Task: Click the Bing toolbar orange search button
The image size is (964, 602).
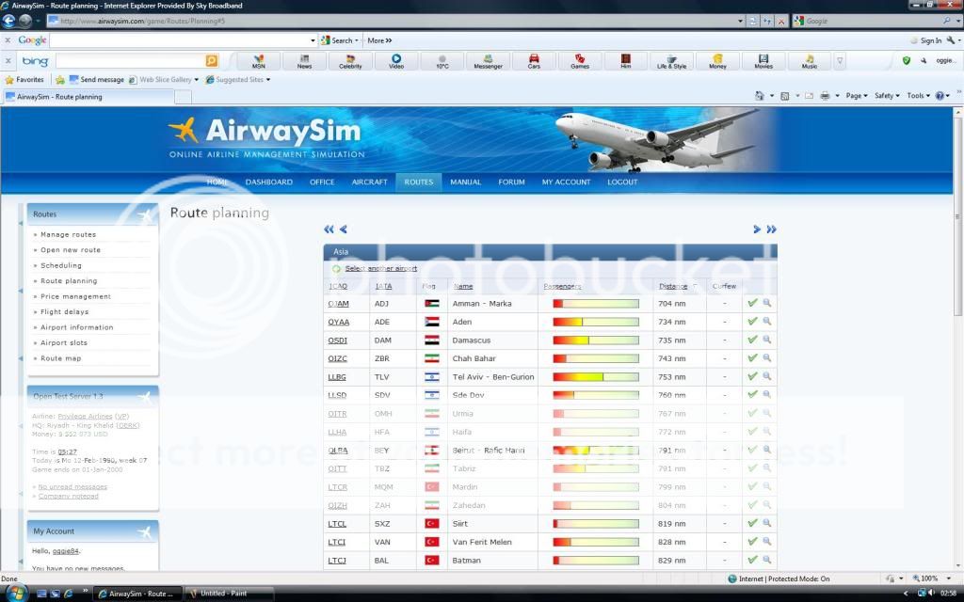Action: 211,61
